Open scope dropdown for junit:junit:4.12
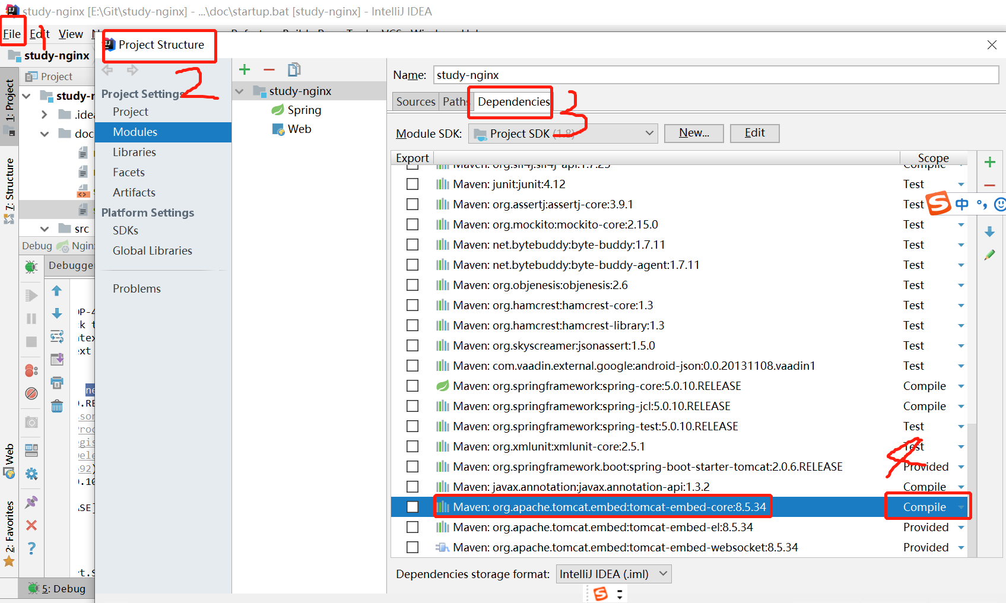This screenshot has width=1006, height=603. [x=961, y=185]
